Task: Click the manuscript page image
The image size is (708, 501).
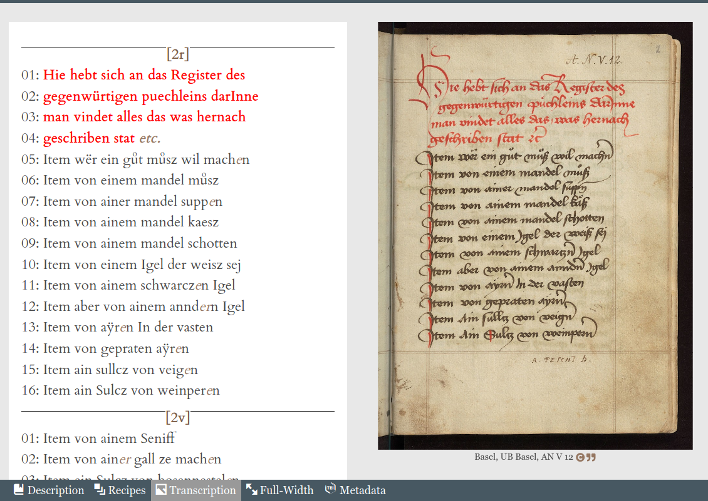Action: pos(535,235)
